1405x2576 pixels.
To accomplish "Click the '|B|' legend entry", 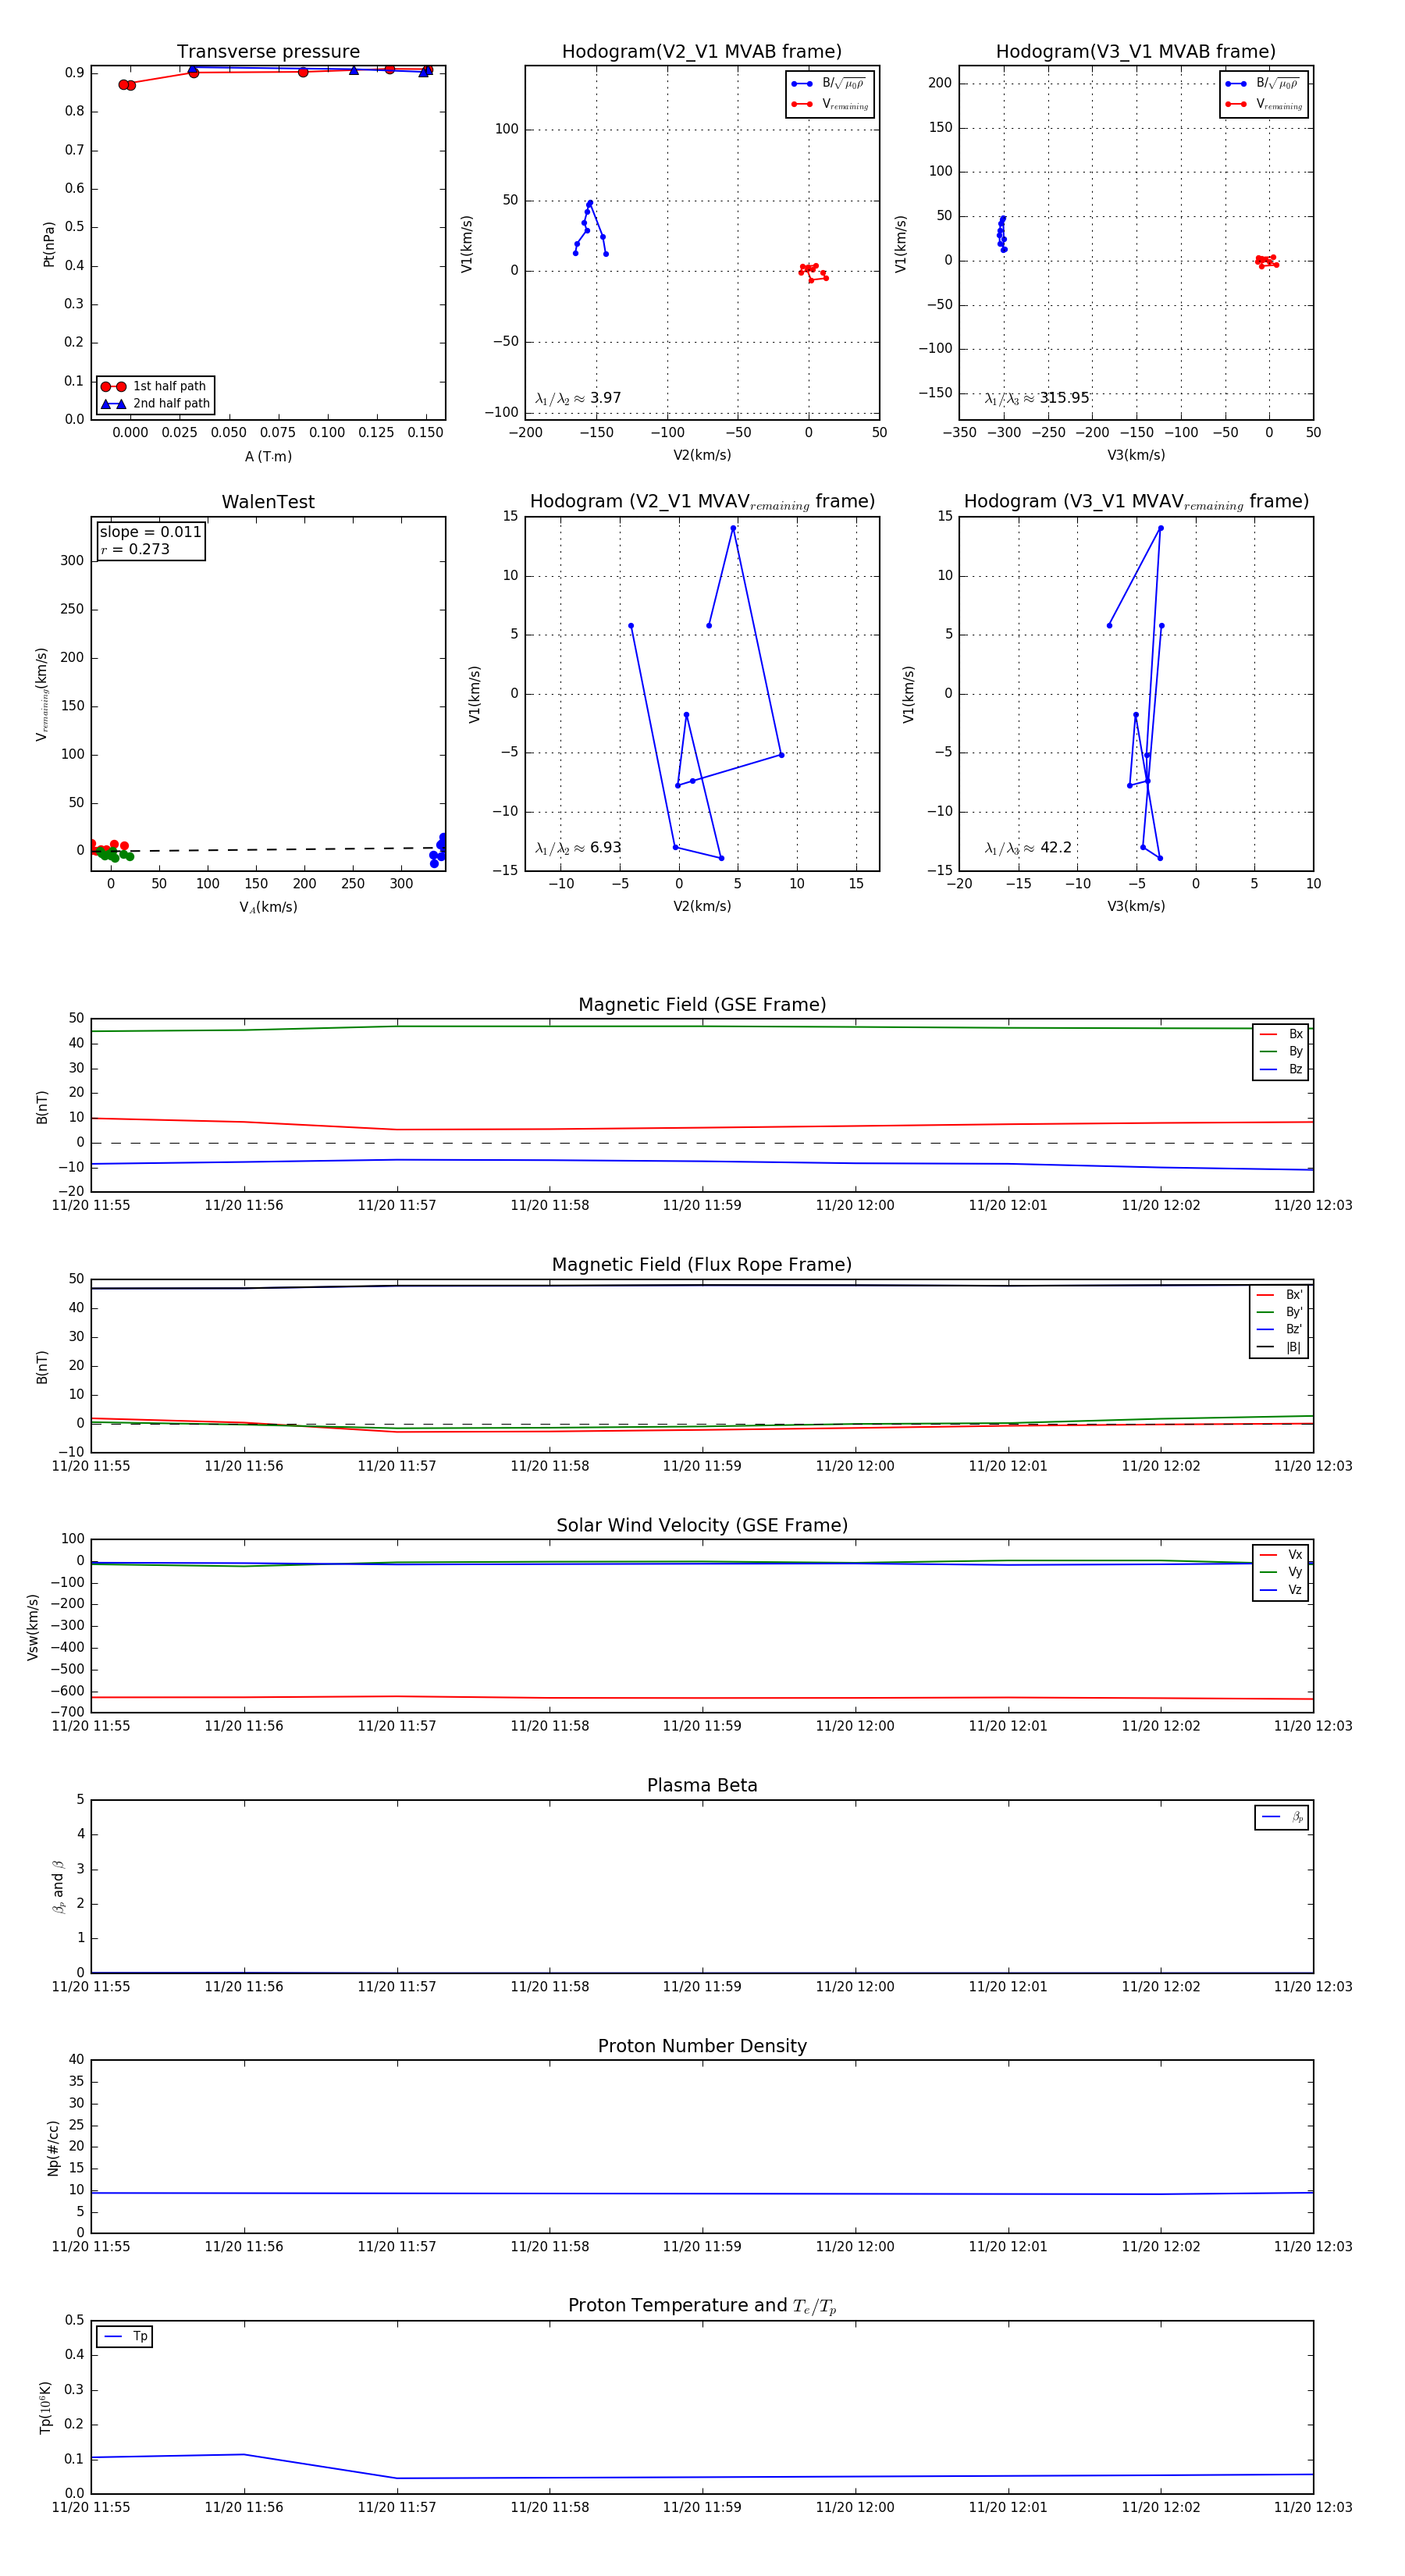I will [1280, 1348].
